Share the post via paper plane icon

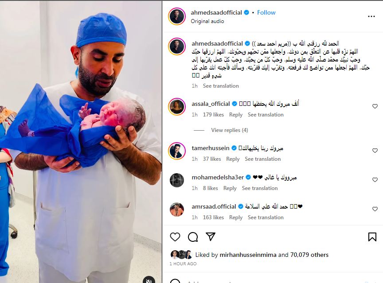point(210,236)
